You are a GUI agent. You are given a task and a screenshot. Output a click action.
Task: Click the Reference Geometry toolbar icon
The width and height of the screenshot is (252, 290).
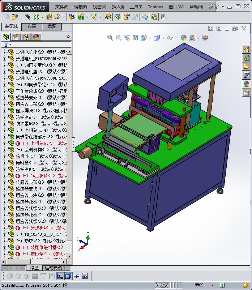coord(94,17)
